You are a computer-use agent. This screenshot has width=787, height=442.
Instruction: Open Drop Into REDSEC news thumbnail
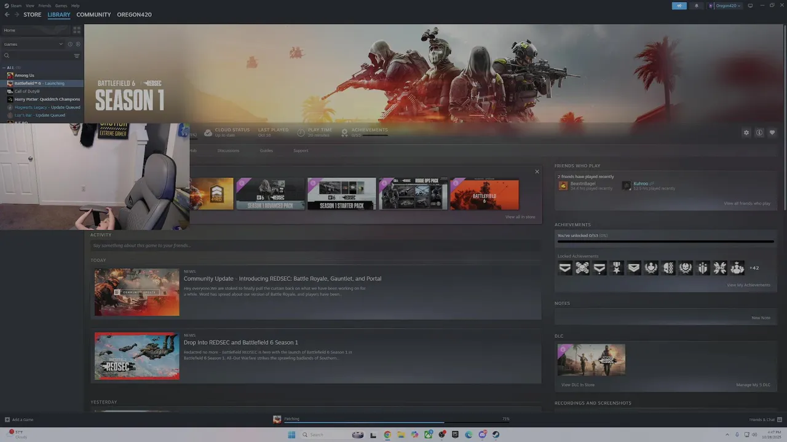137,356
